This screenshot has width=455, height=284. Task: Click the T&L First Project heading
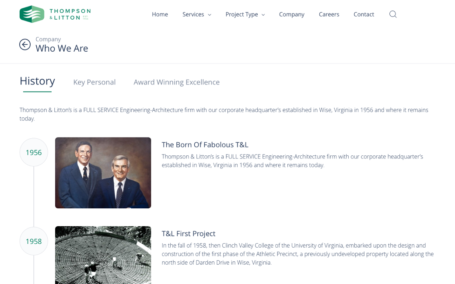click(x=189, y=234)
